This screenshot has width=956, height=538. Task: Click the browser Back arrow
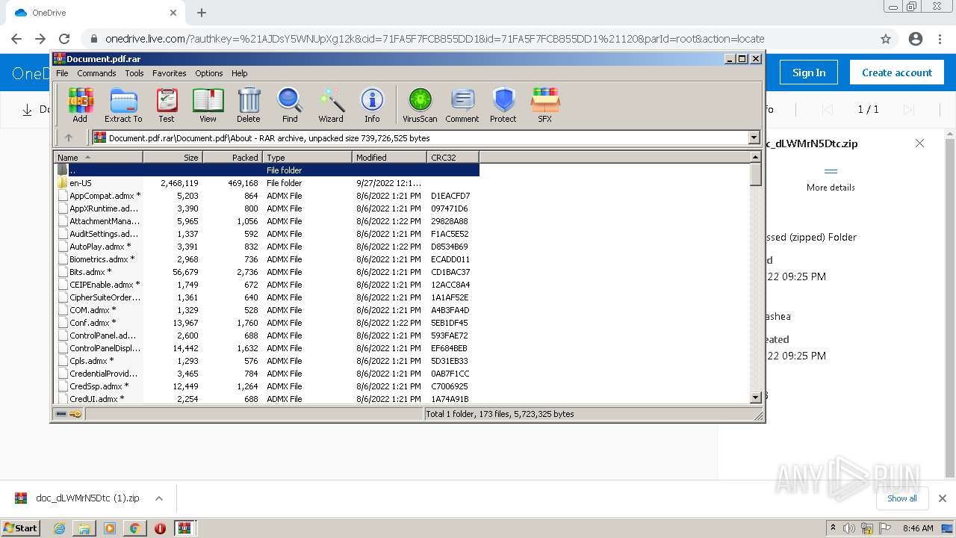tap(16, 39)
